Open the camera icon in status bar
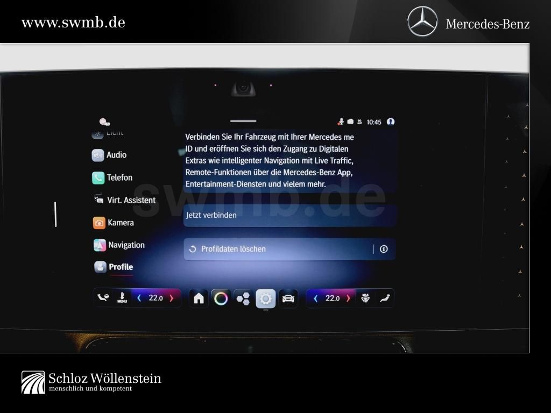551x413 pixels. [350, 122]
